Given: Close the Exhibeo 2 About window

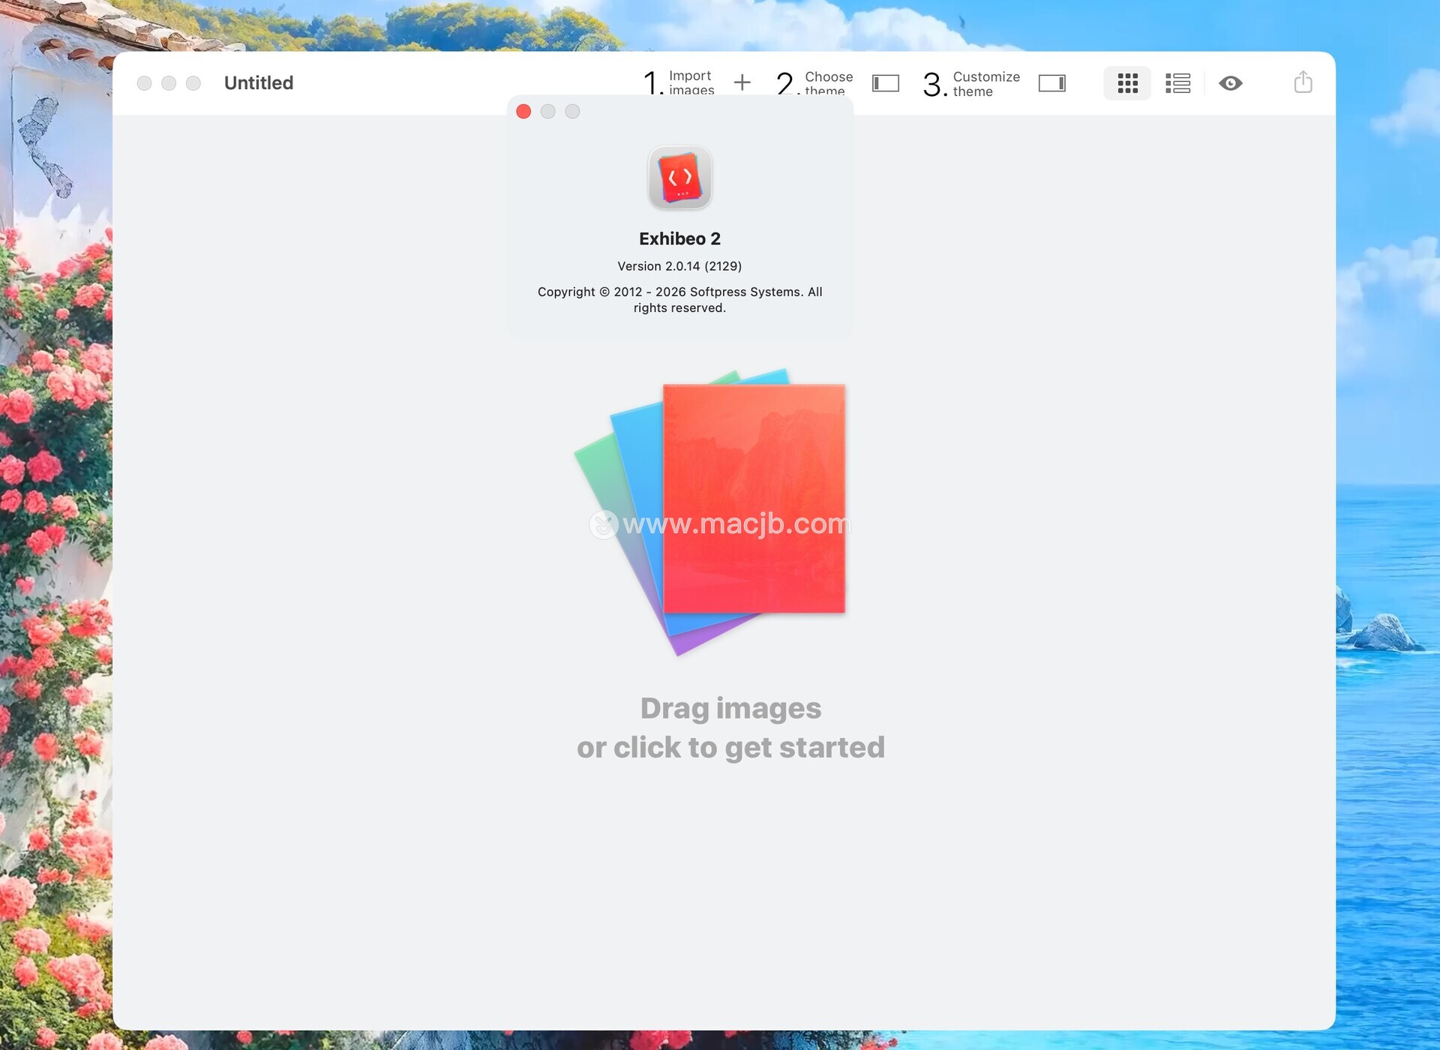Looking at the screenshot, I should point(523,112).
